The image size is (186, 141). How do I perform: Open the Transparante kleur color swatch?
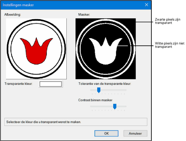tap(51, 84)
